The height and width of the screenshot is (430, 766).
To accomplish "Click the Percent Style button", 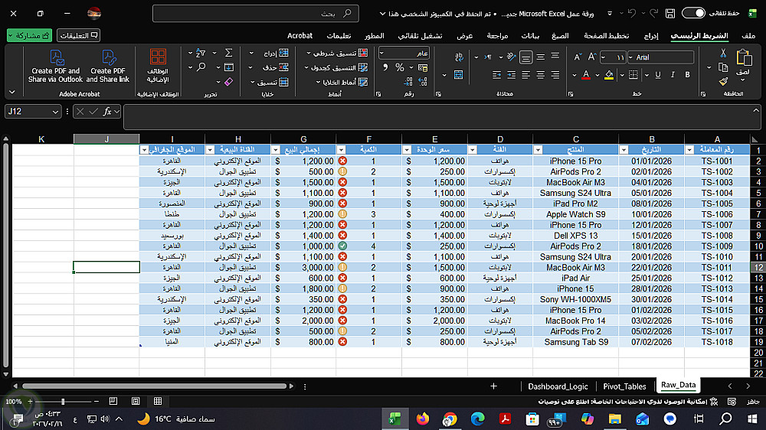I will pos(400,67).
